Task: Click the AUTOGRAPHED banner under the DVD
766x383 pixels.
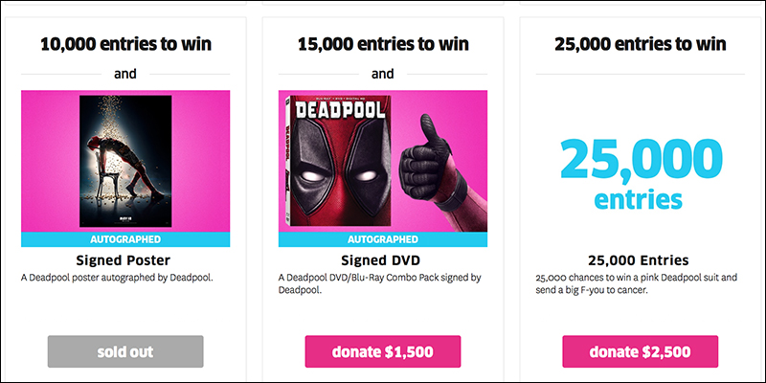Action: coord(382,239)
